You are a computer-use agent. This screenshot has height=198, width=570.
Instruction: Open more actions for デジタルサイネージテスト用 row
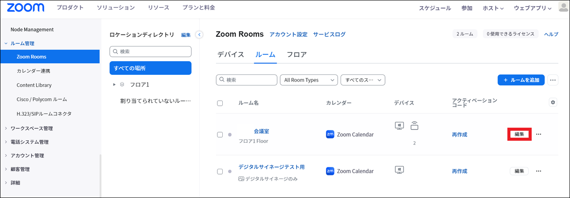(539, 171)
